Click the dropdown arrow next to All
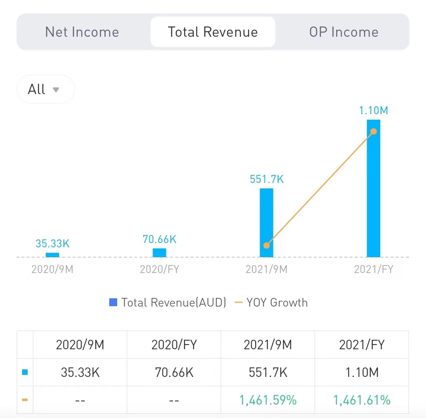Viewport: 426px width, 418px height. coord(56,90)
